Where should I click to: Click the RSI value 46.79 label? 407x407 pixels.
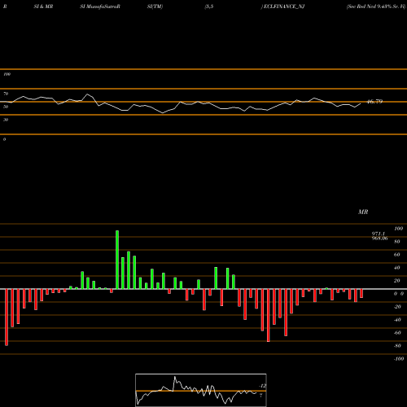pos(374,102)
